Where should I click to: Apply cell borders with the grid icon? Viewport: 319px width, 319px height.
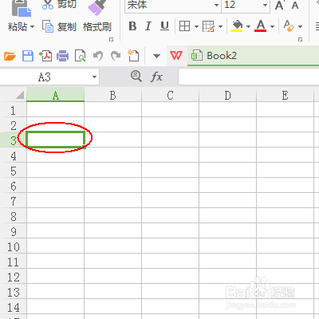[184, 26]
